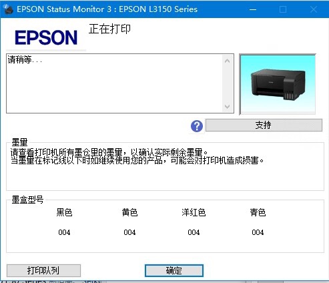Click the 墨盒型号 group label
The image size is (329, 283).
(x=27, y=200)
